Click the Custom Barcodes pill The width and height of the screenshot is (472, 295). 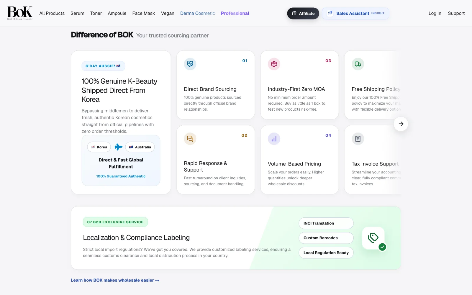(x=326, y=238)
